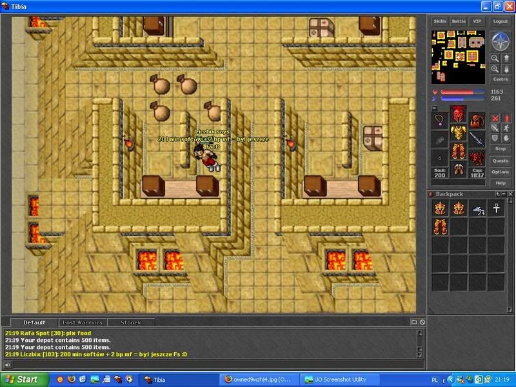Select balanced fighting mode (sword and shield)
This screenshot has height=387, width=516.
click(x=495, y=128)
